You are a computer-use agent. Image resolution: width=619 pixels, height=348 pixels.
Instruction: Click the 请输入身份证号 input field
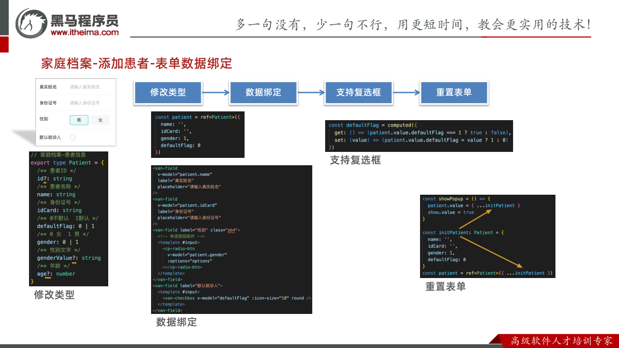[85, 103]
